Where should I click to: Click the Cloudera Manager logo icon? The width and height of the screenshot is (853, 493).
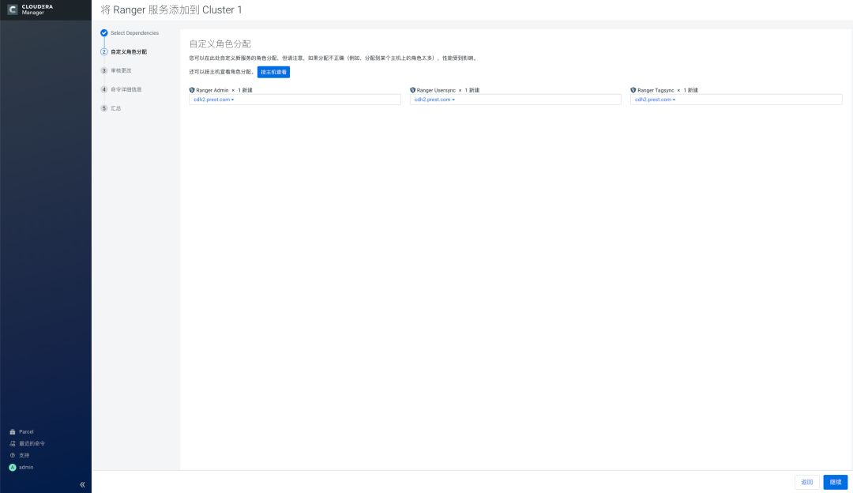coord(13,9)
